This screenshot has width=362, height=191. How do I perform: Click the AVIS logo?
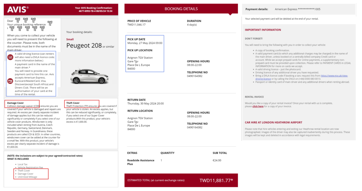[18, 10]
